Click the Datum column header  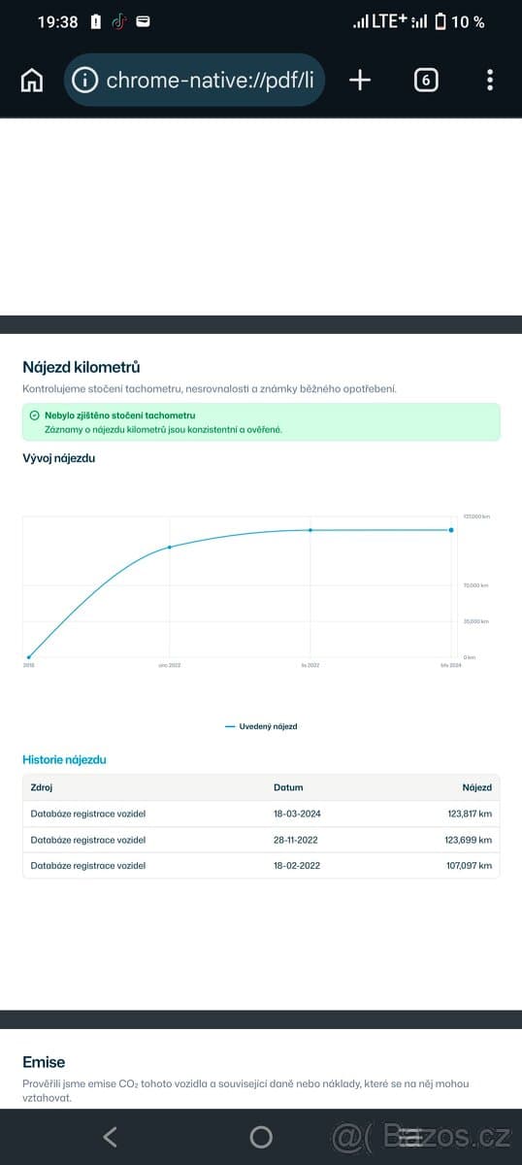[288, 788]
